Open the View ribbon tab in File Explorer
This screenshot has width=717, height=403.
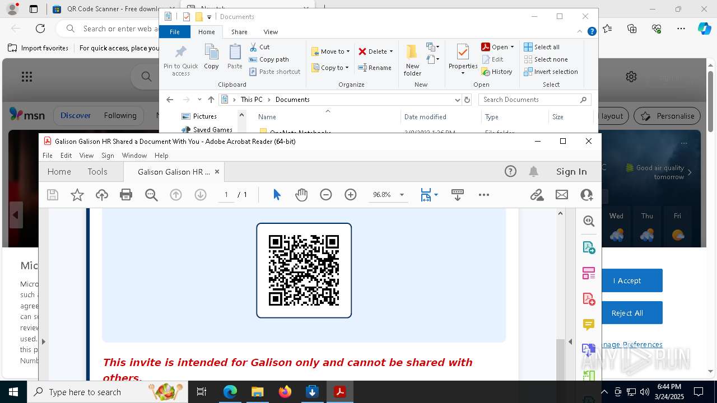271,32
